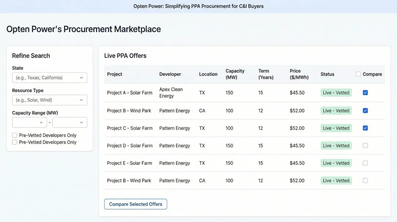Uncheck Compare for Project C - Solar Farm
This screenshot has width=397, height=222.
point(365,128)
